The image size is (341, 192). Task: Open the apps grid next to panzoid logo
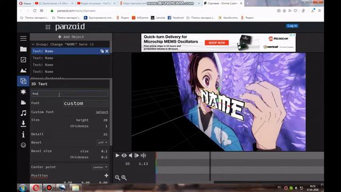[48, 27]
